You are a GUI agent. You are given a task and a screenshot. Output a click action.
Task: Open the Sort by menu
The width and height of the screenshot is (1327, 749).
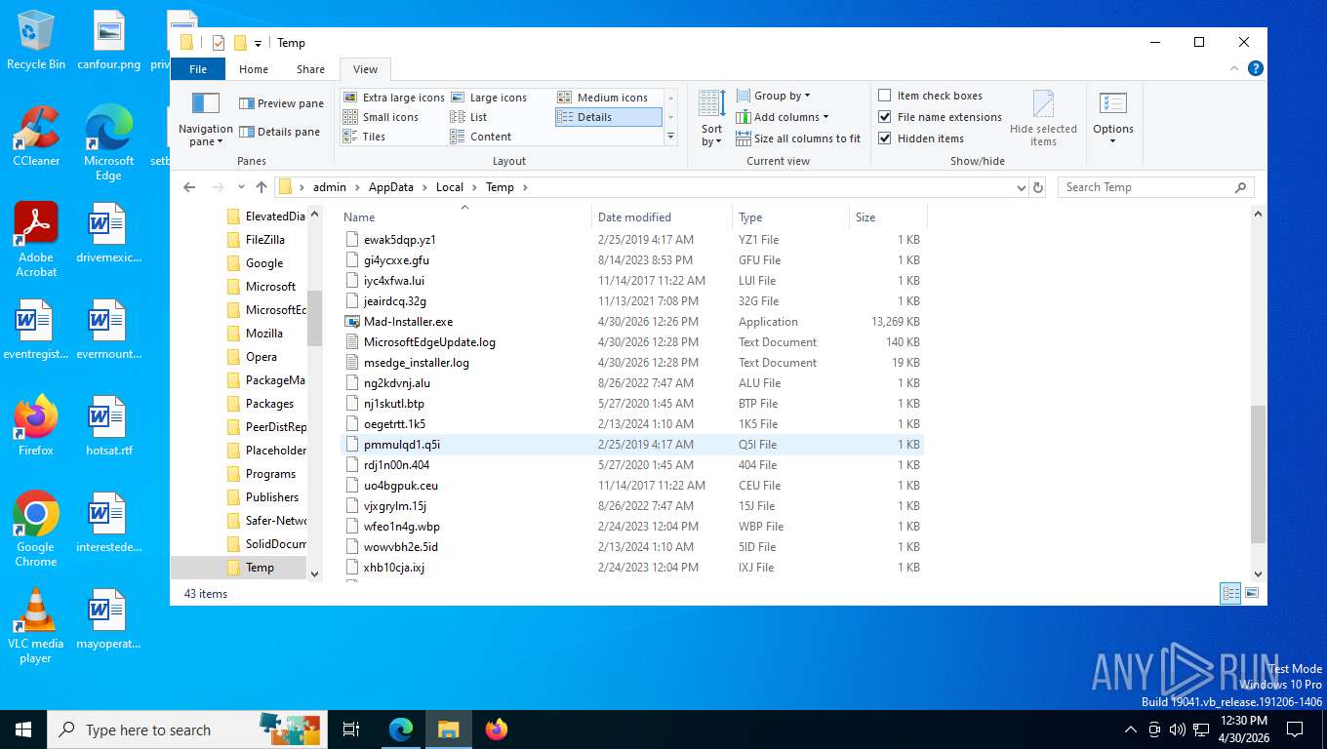pyautogui.click(x=711, y=118)
